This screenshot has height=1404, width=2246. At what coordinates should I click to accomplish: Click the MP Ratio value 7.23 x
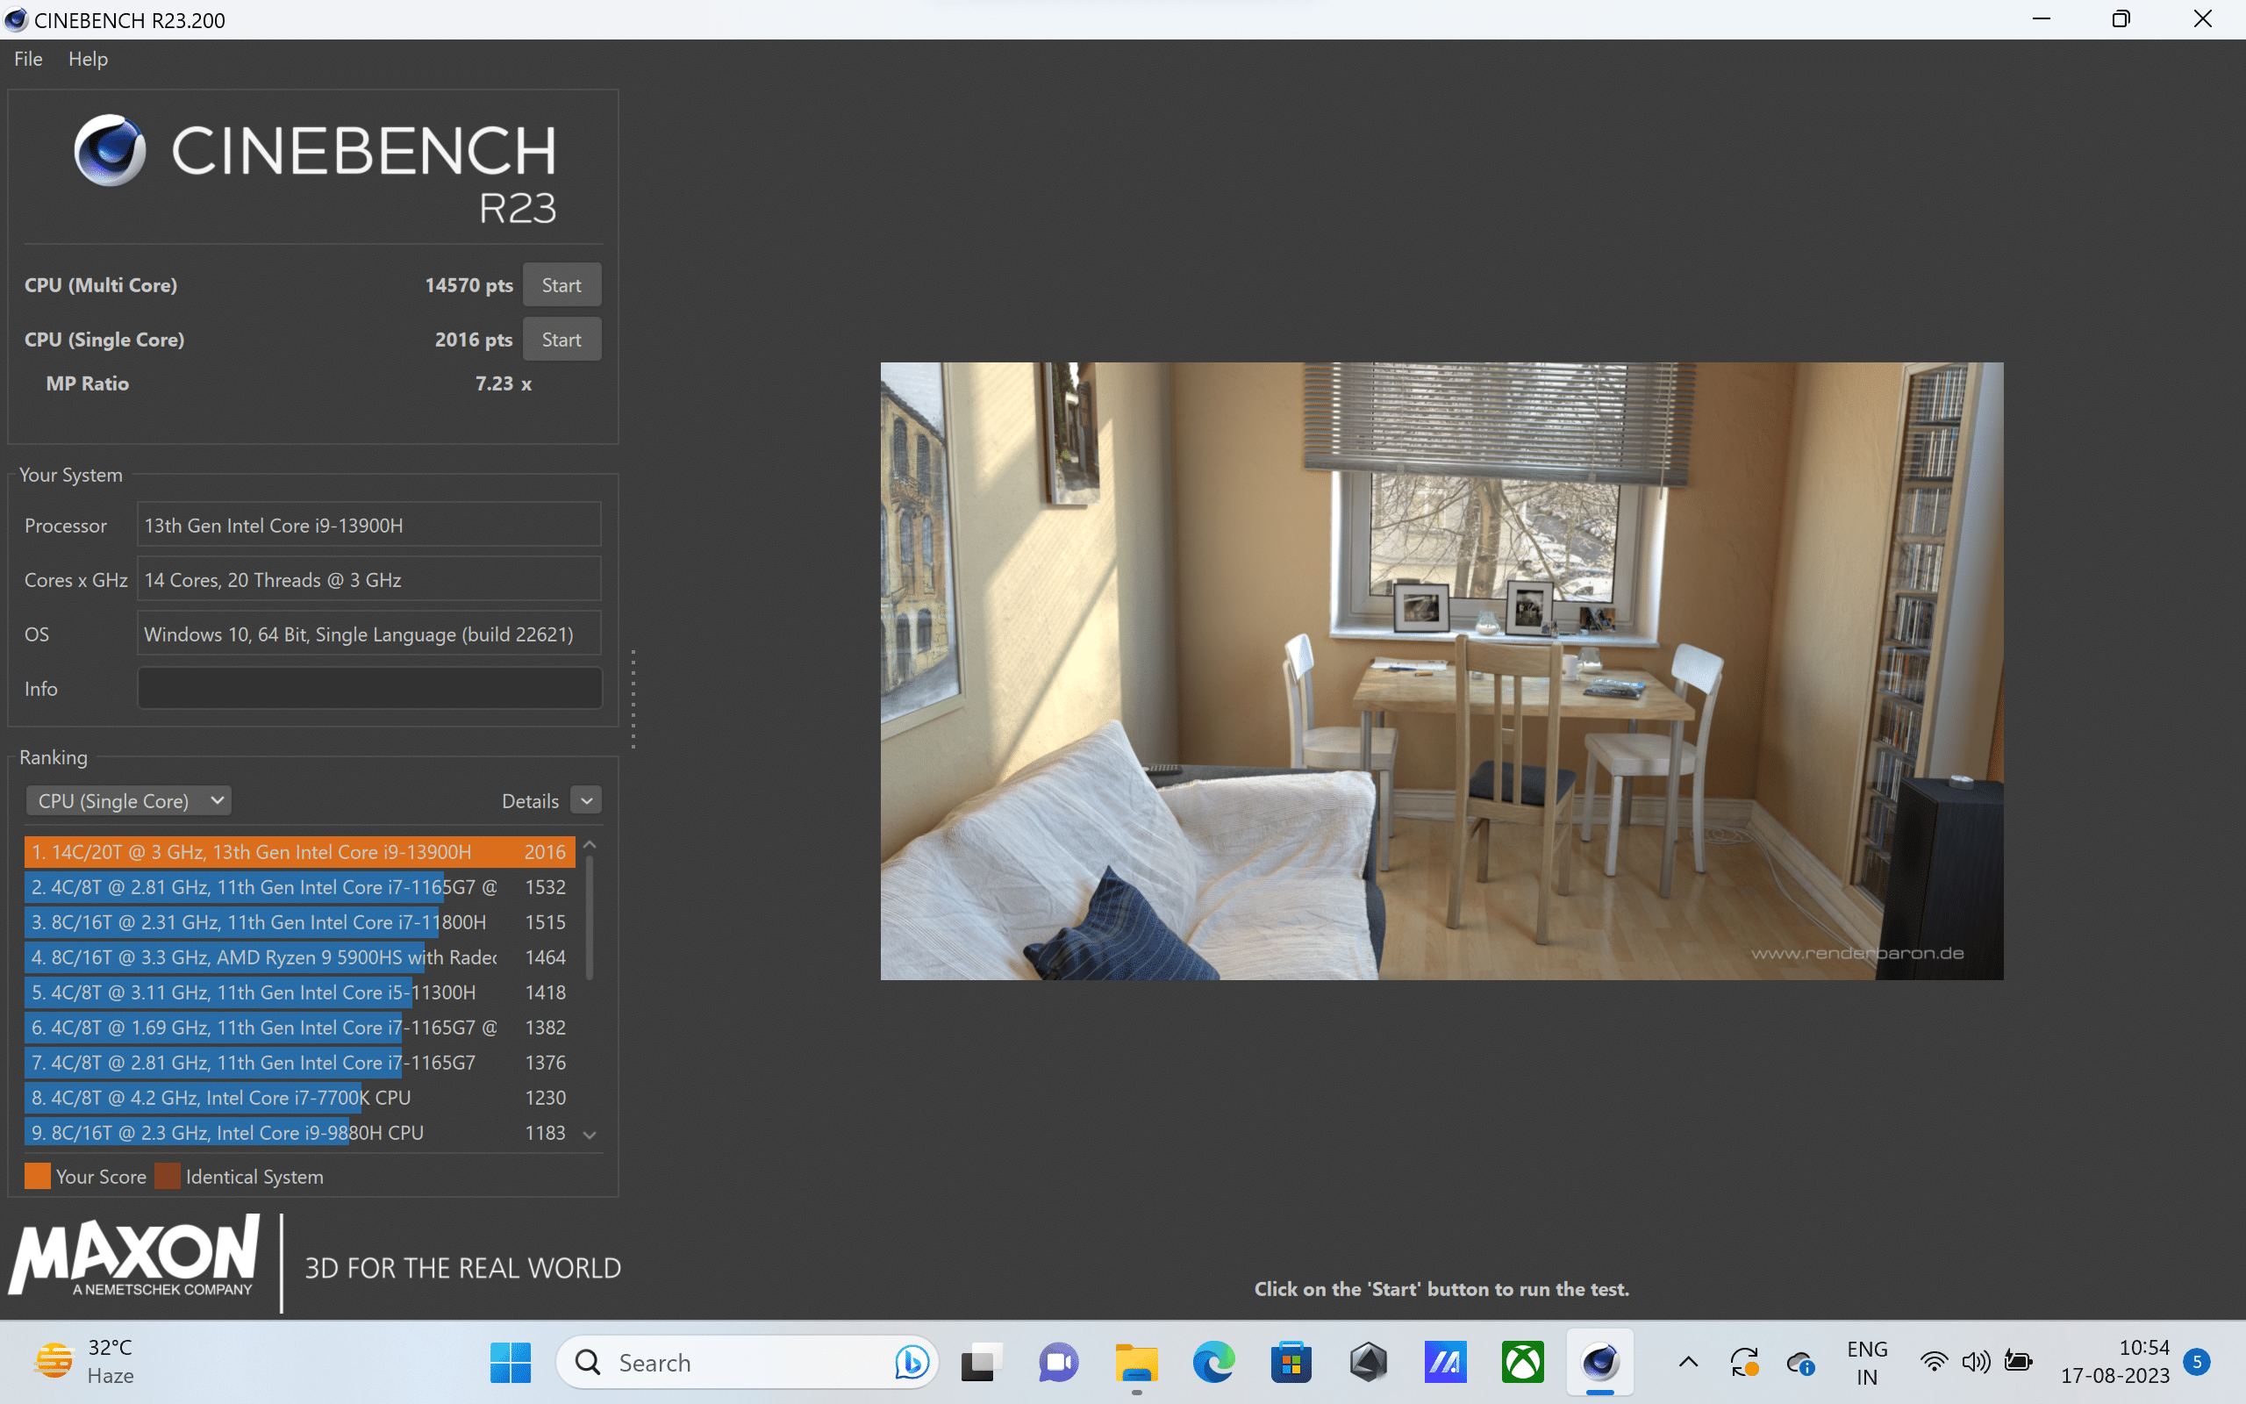[x=503, y=383]
